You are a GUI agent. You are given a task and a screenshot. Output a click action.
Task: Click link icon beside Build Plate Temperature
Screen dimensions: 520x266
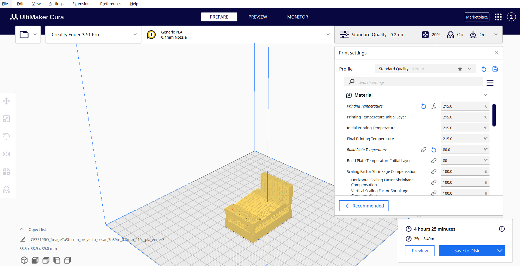click(424, 149)
